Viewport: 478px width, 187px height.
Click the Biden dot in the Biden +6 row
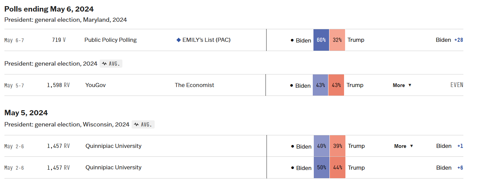(292, 168)
